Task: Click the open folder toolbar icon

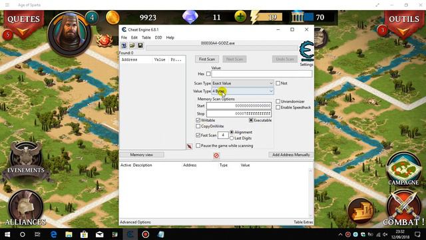Action: [x=132, y=46]
